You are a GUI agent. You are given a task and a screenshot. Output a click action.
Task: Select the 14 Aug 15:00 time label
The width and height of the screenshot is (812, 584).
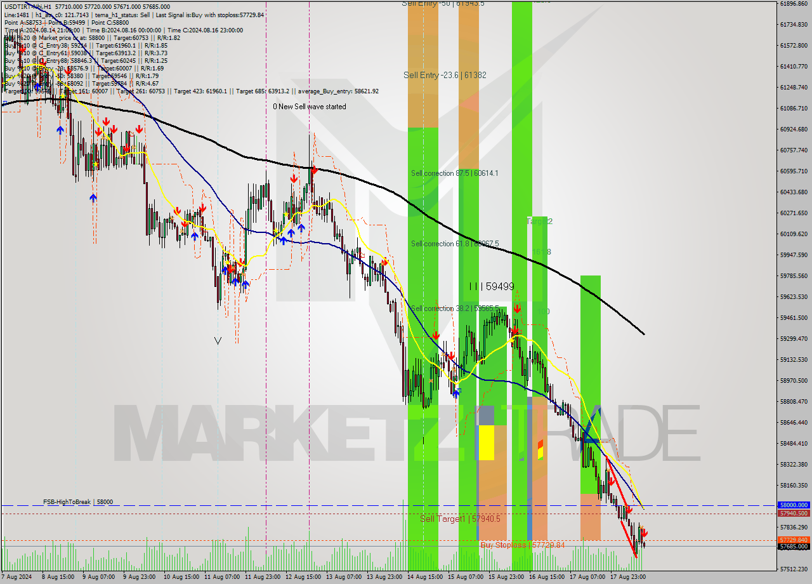(425, 577)
